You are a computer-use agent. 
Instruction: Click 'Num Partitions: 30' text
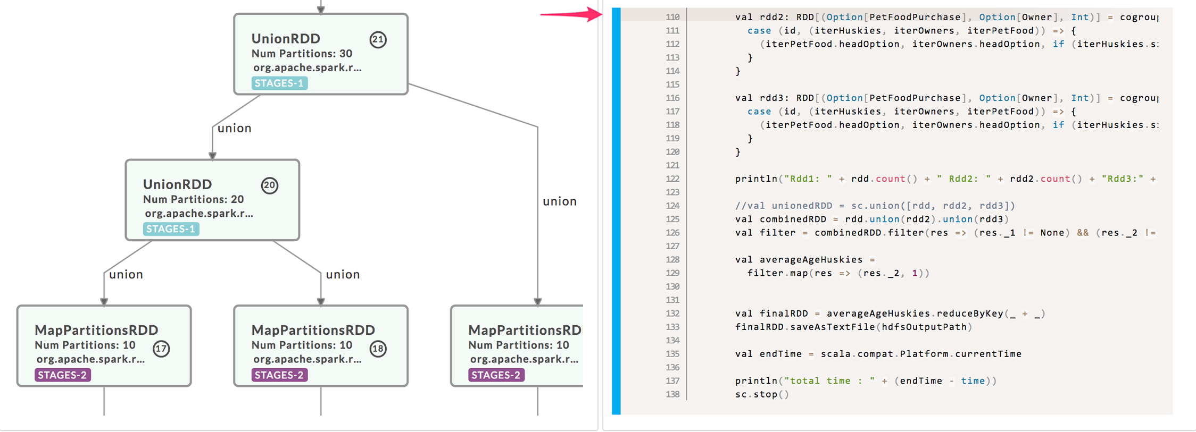pyautogui.click(x=302, y=54)
